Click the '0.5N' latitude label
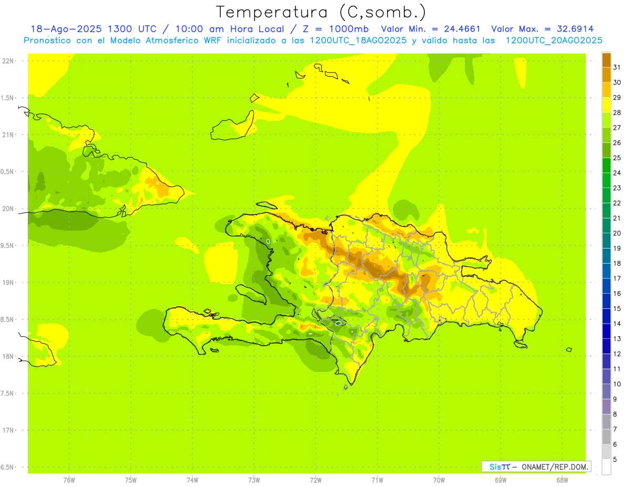Screen dimensions: 631x487 pyautogui.click(x=8, y=172)
